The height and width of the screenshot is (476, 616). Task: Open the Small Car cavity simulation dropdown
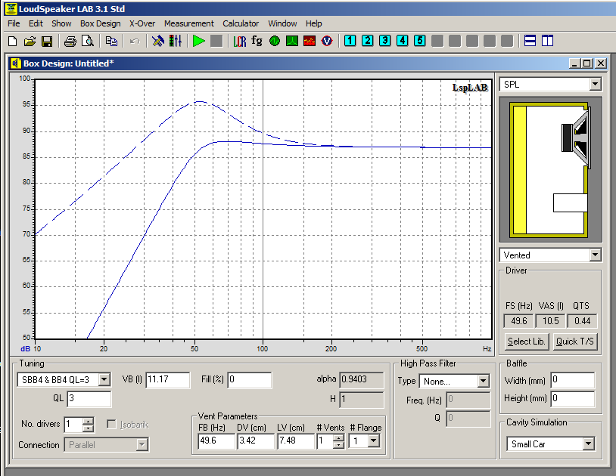coord(589,444)
